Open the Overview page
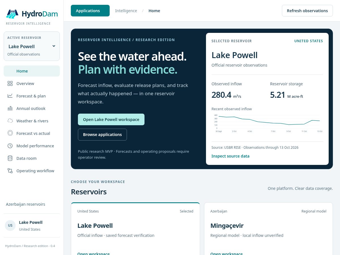Image resolution: width=340 pixels, height=255 pixels. coord(32,83)
